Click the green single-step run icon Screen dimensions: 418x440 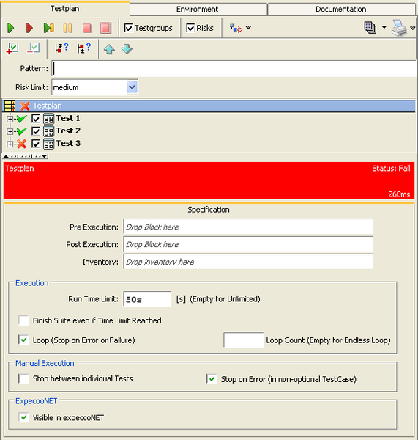click(x=49, y=28)
